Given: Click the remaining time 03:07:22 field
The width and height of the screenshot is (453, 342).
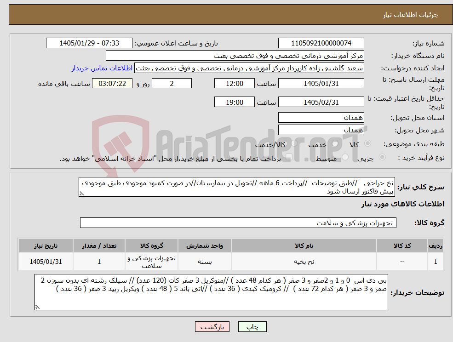Looking at the screenshot, I should (x=112, y=84).
